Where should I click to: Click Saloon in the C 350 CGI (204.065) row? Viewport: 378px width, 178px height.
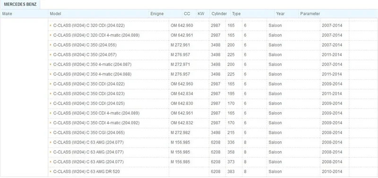click(275, 133)
